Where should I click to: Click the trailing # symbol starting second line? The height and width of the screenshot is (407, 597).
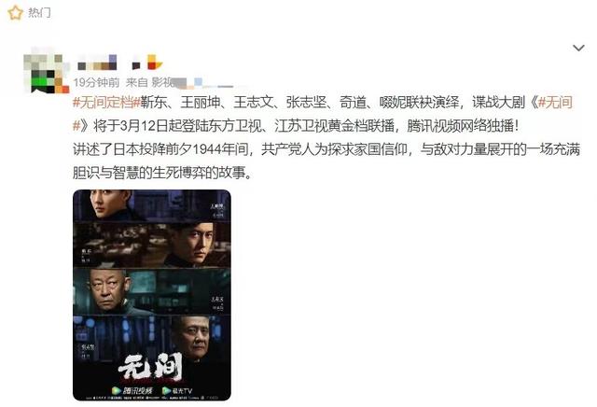(76, 126)
